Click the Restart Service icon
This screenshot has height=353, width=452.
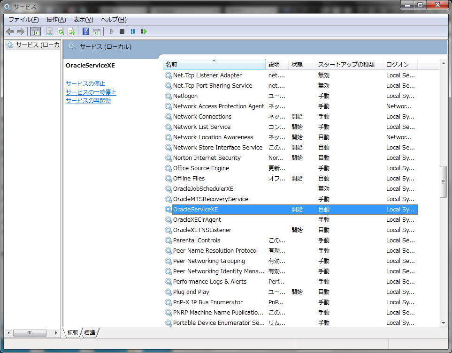click(x=144, y=31)
